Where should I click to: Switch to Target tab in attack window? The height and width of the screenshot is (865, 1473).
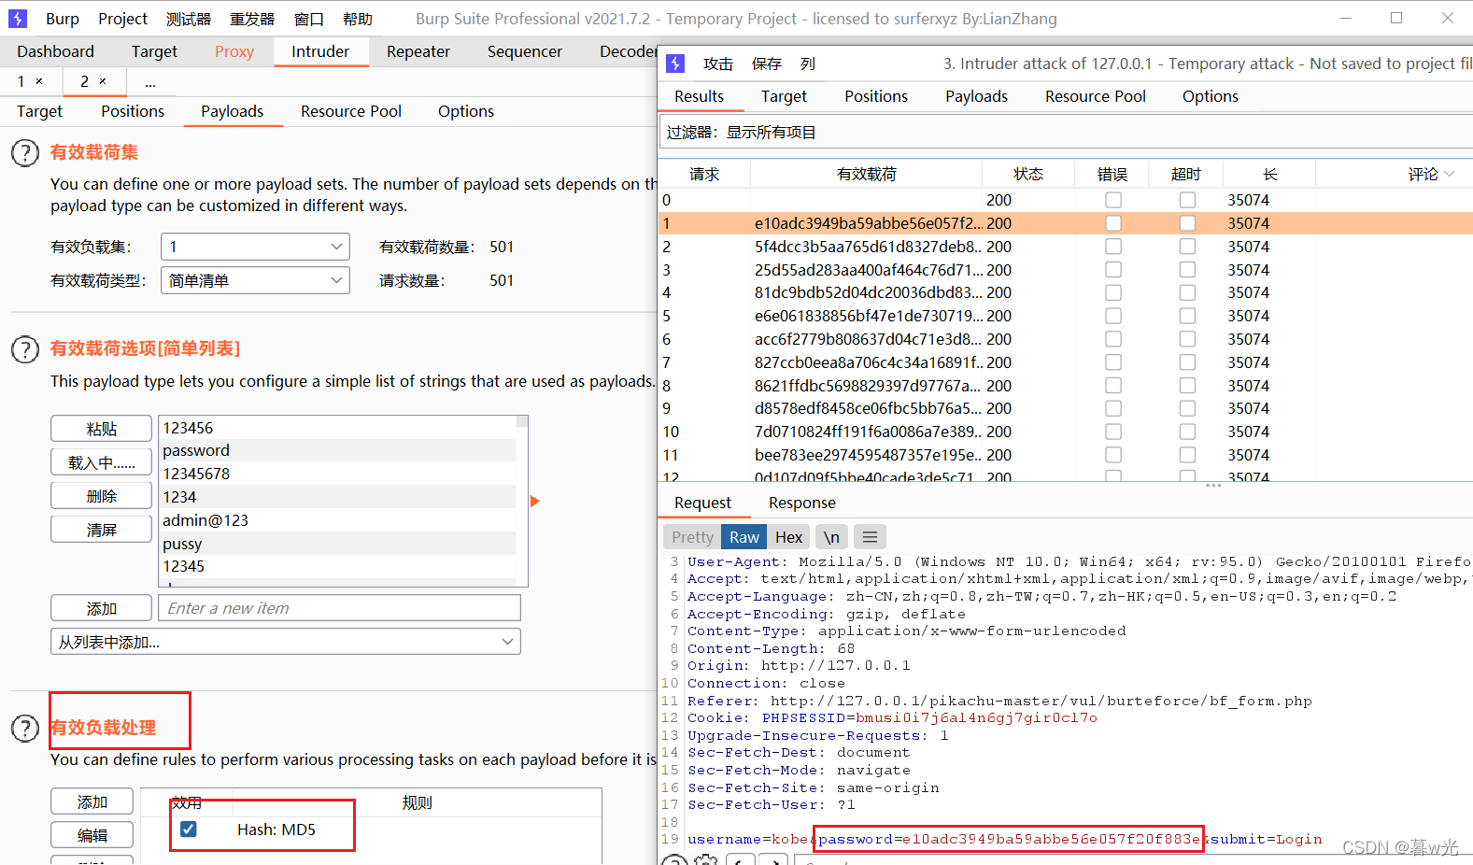pyautogui.click(x=784, y=96)
